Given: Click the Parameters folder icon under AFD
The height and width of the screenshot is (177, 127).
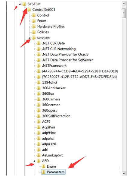Looking at the screenshot, I should point(44,172).
